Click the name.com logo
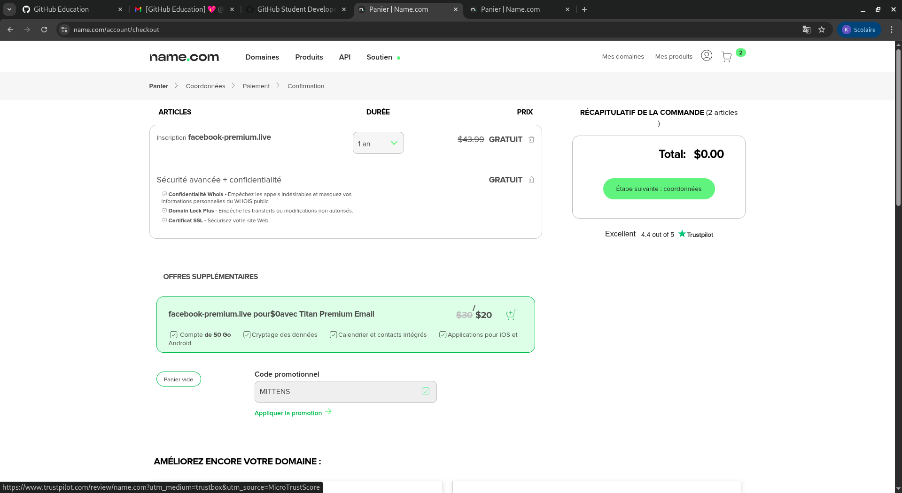The height and width of the screenshot is (493, 902). pos(184,57)
